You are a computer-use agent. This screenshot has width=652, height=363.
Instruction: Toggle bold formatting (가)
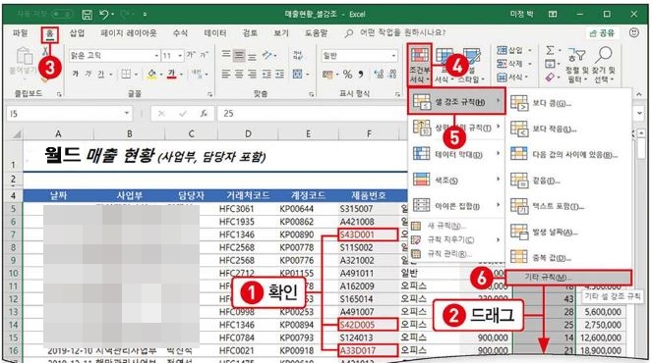point(76,74)
